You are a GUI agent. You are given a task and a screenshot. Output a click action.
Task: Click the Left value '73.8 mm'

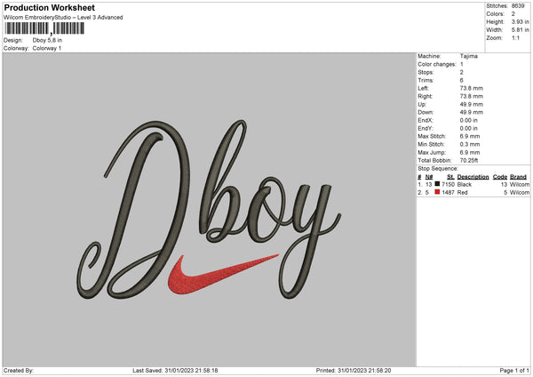pyautogui.click(x=472, y=88)
